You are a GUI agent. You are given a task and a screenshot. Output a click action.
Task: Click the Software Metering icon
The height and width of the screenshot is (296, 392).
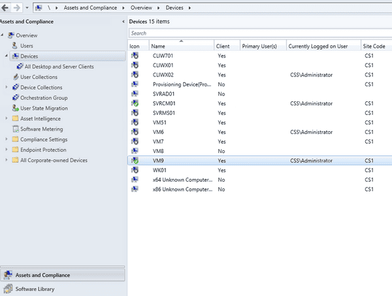point(16,129)
